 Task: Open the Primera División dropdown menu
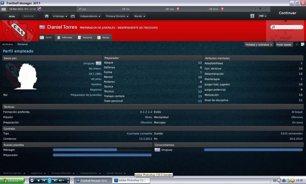(117, 16)
